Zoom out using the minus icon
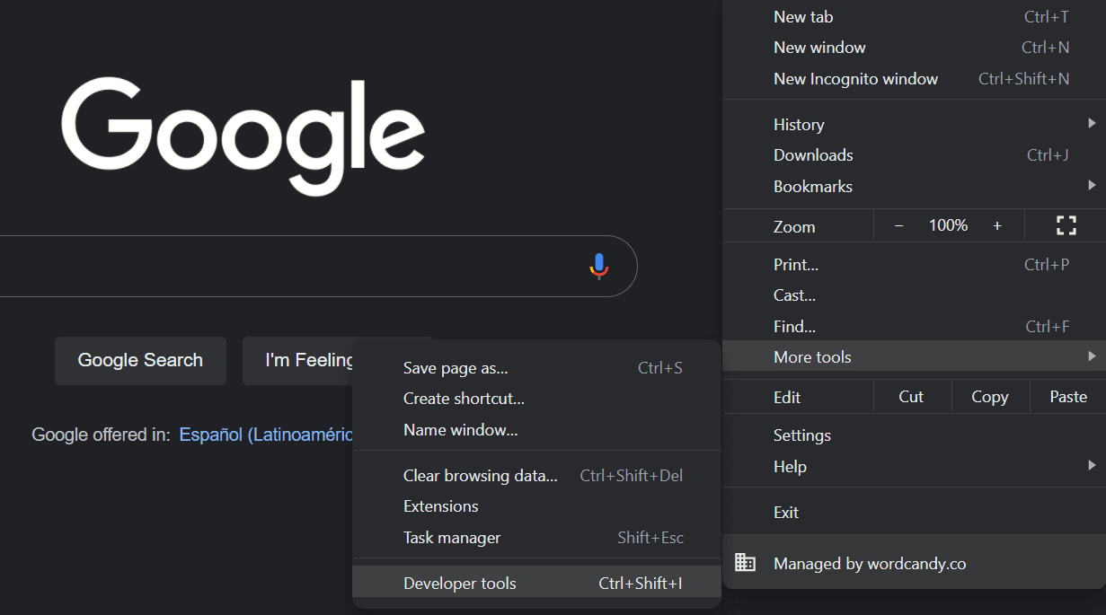1106x615 pixels. click(x=898, y=225)
